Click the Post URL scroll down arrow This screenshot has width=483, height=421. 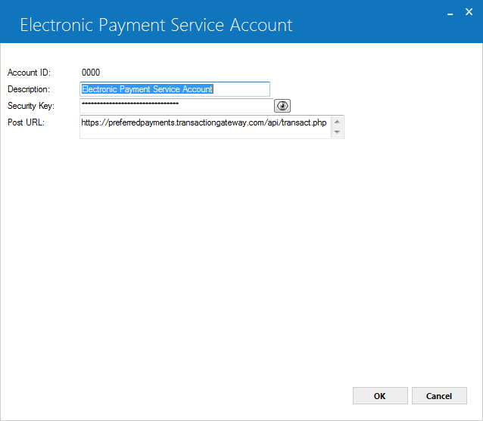tap(337, 132)
